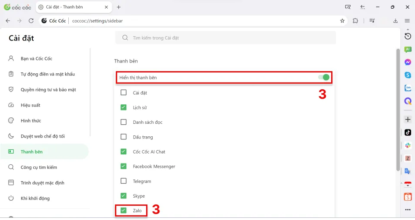
Task: Show more sidebar items via three dots
Action: click(x=407, y=210)
